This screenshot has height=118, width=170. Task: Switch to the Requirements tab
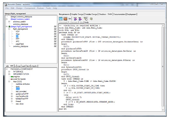click(64, 14)
